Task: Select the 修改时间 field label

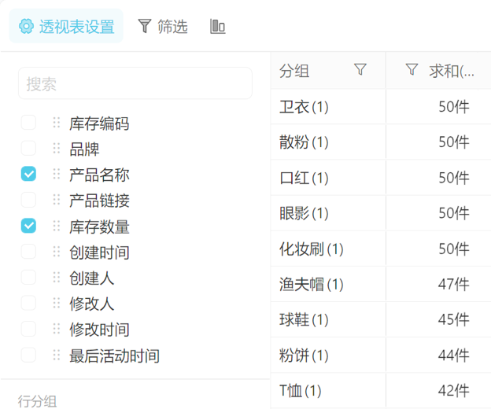Action: [99, 330]
